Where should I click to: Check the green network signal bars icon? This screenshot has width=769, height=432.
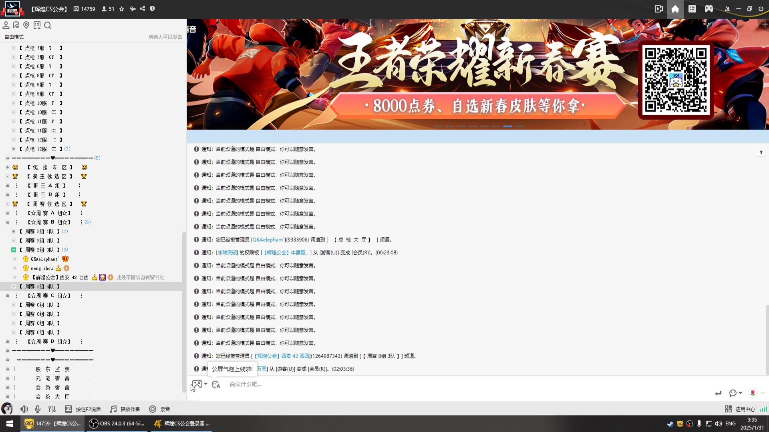click(763, 409)
